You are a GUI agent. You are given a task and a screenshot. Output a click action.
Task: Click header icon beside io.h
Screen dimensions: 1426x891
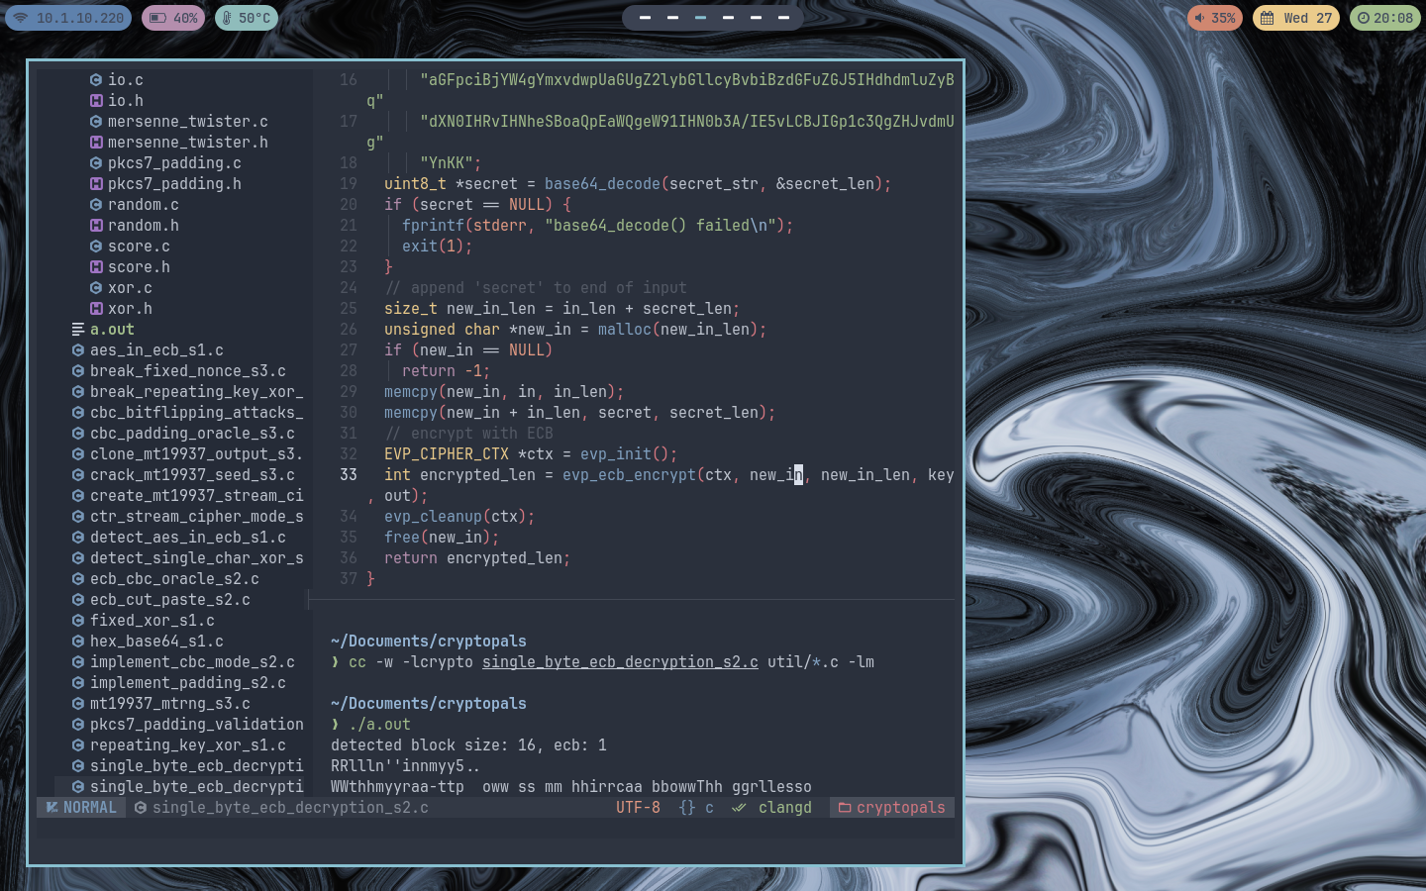pos(96,100)
